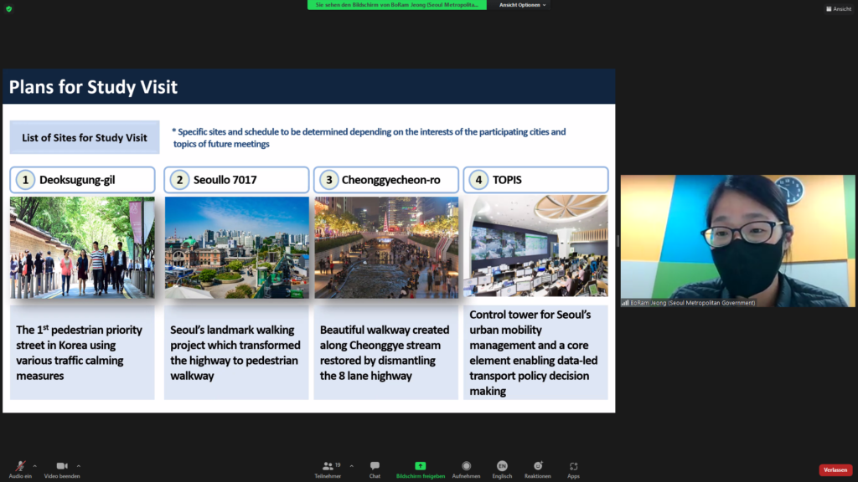Viewport: 858px width, 482px height.
Task: Expand the arrow next to Teilnehmer
Action: click(351, 465)
